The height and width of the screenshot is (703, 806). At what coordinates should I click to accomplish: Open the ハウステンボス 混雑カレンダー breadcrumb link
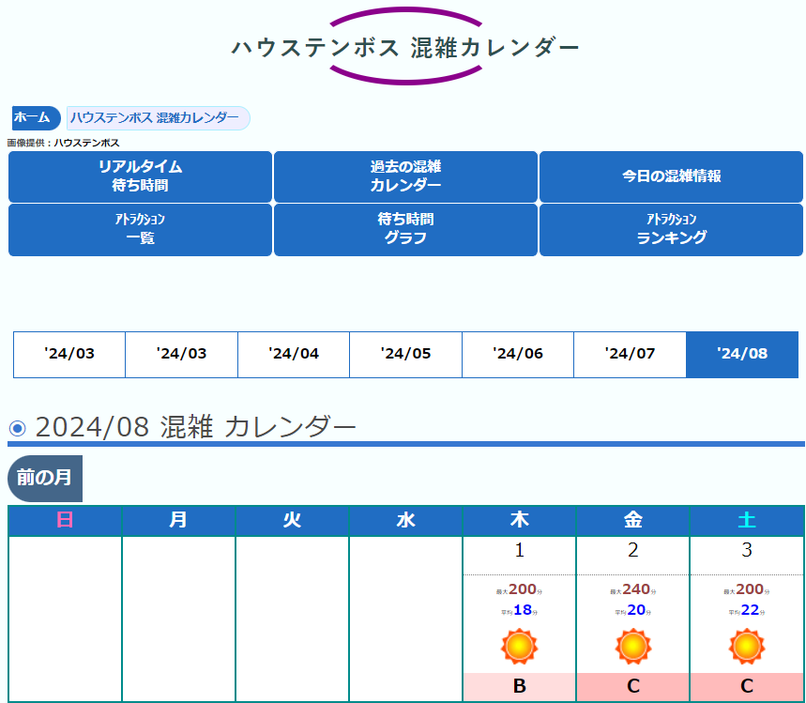[157, 118]
